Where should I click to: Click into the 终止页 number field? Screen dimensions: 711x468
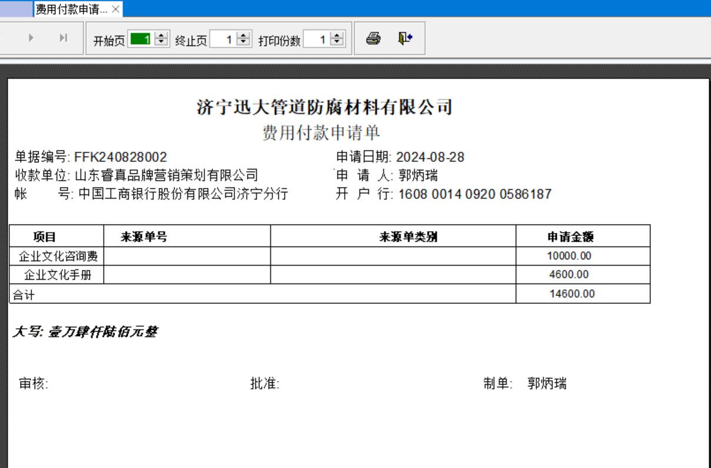pos(224,39)
